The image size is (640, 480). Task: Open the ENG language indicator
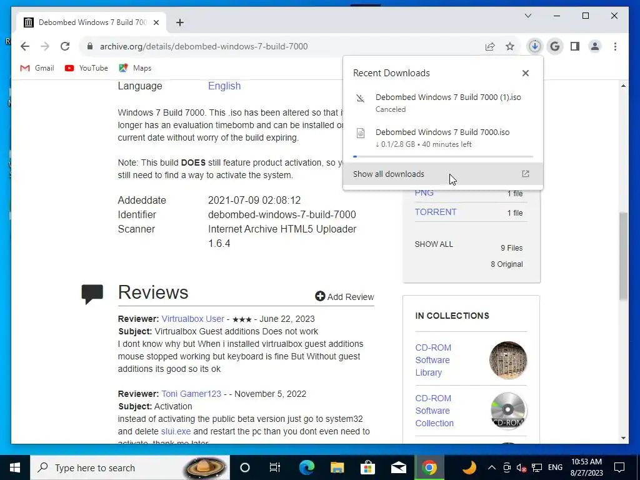(555, 467)
